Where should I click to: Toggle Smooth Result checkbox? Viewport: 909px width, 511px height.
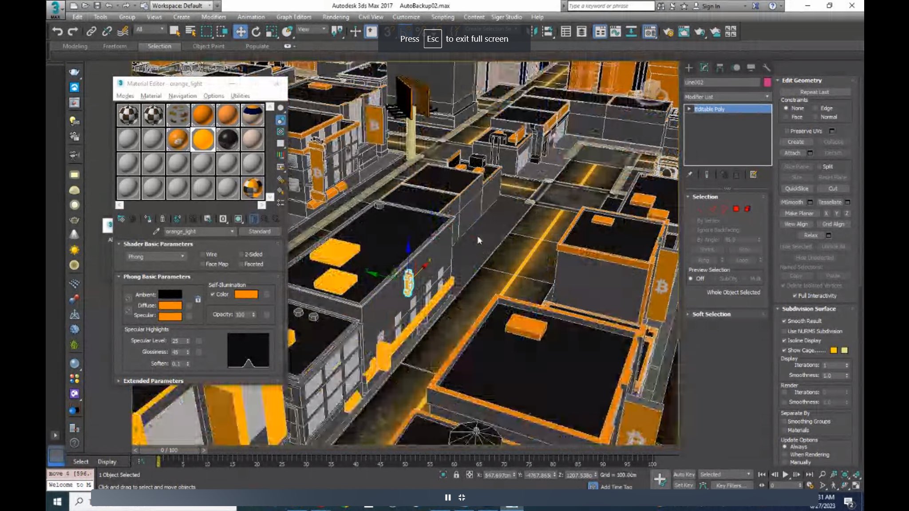tap(784, 321)
